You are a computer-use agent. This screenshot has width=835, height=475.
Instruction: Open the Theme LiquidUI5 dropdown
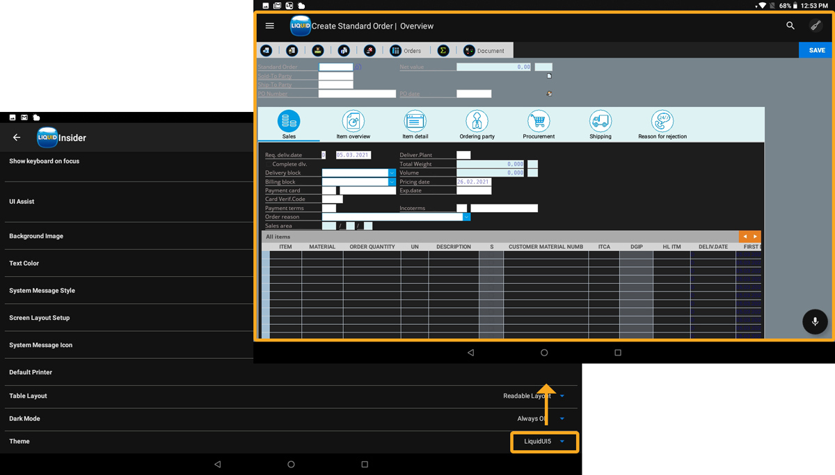pyautogui.click(x=544, y=442)
